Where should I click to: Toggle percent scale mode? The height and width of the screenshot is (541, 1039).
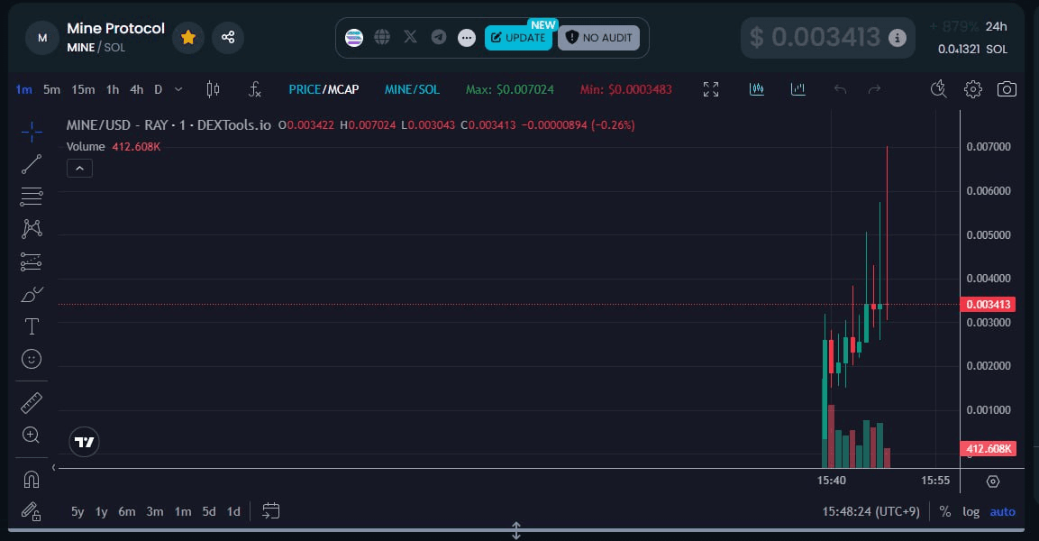[x=945, y=512]
